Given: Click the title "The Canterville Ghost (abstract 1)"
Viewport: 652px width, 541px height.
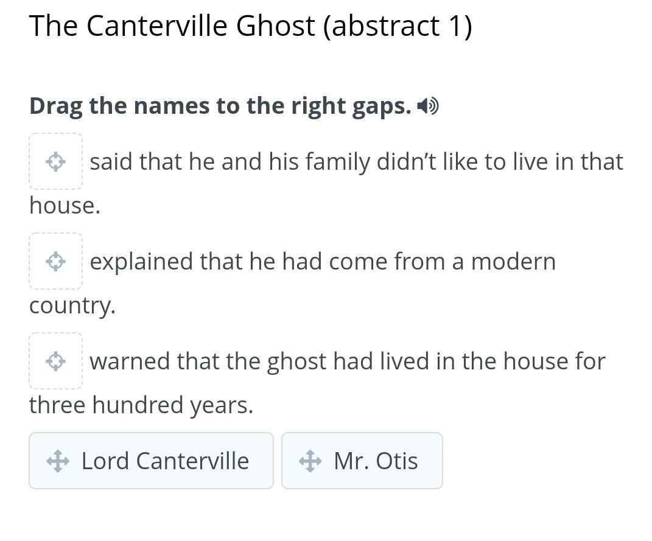Looking at the screenshot, I should (x=250, y=26).
